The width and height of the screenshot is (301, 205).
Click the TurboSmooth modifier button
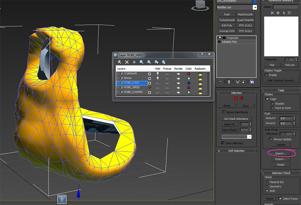[227, 20]
